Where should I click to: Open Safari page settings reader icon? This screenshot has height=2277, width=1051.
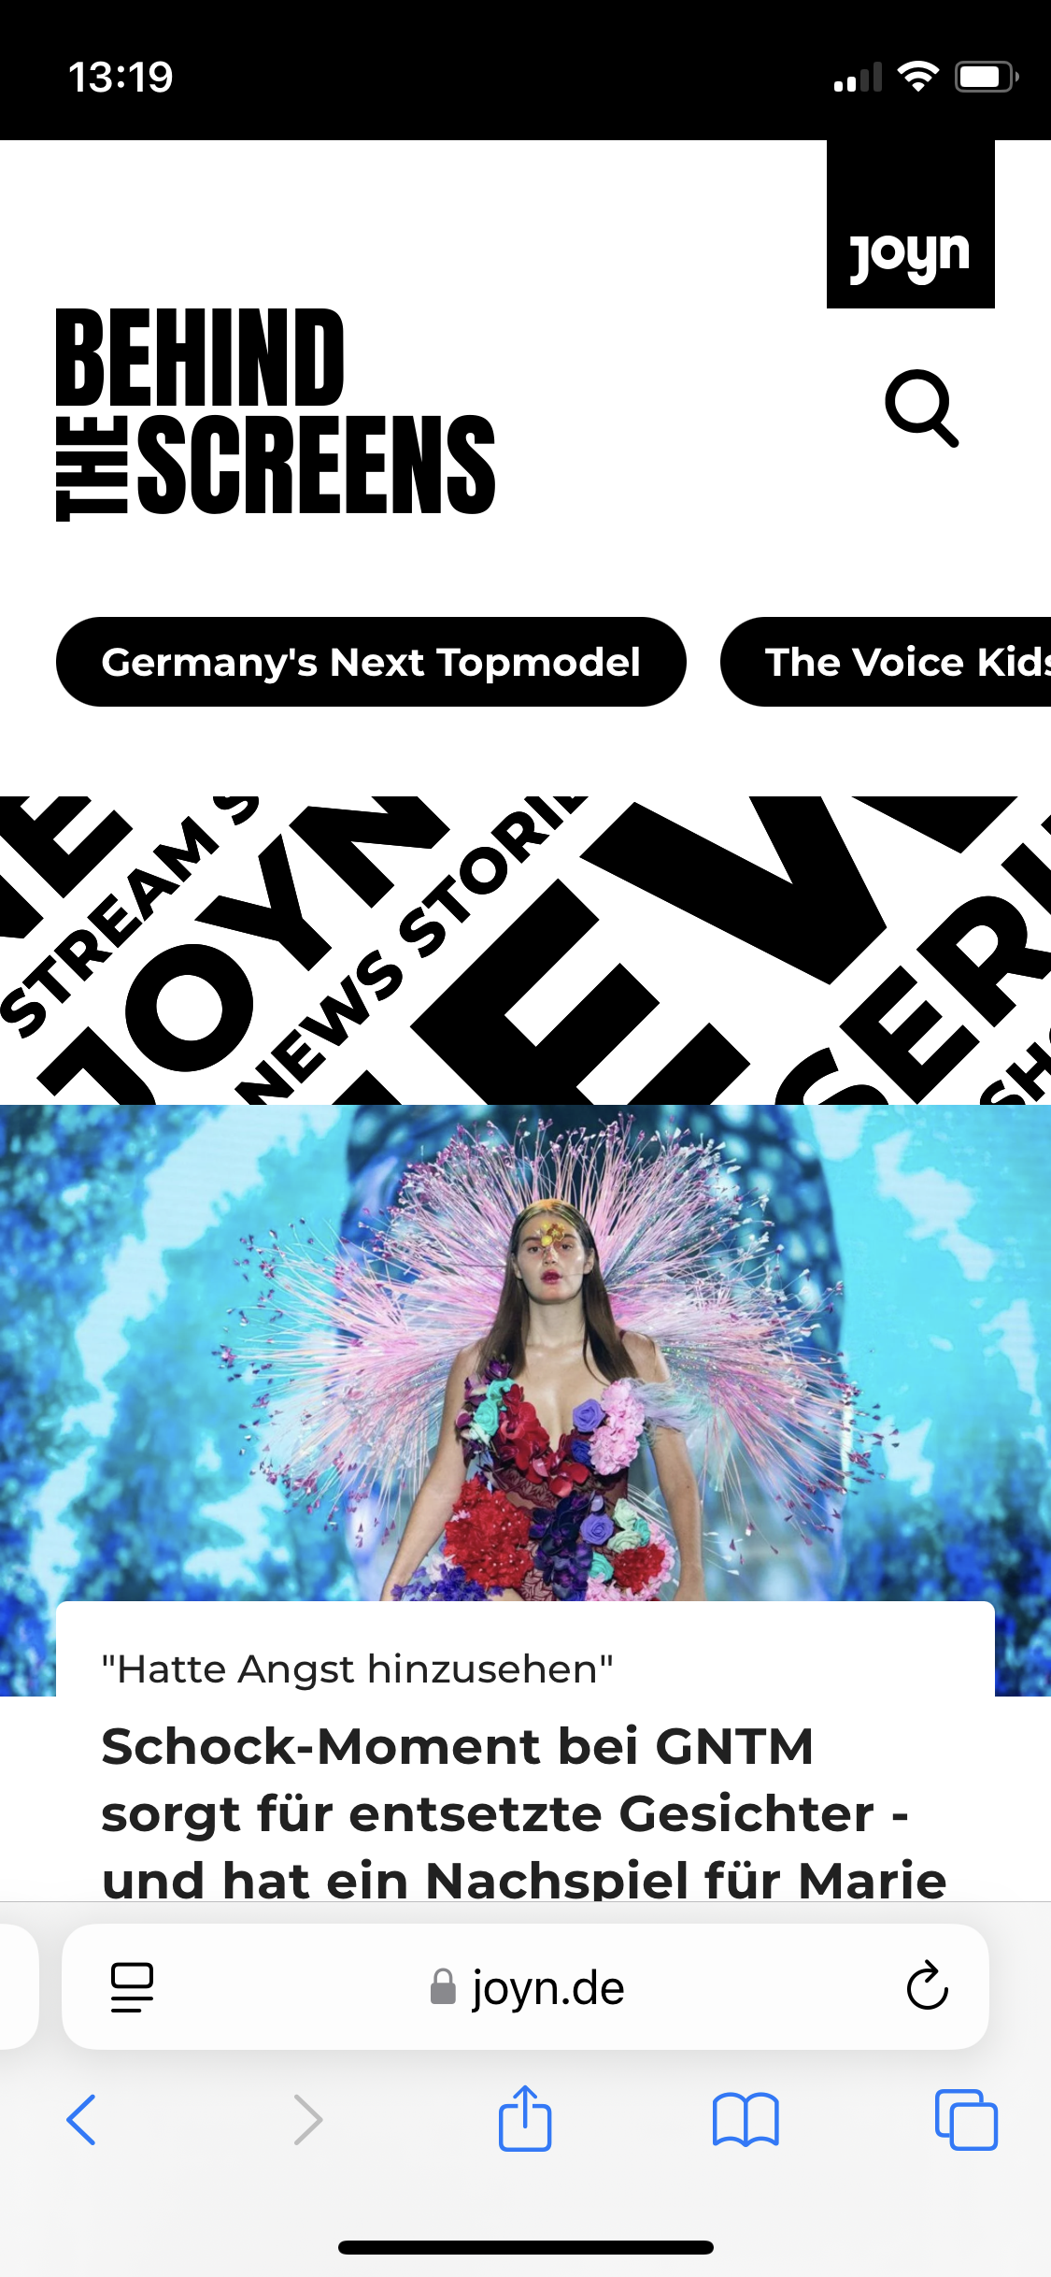[132, 1987]
